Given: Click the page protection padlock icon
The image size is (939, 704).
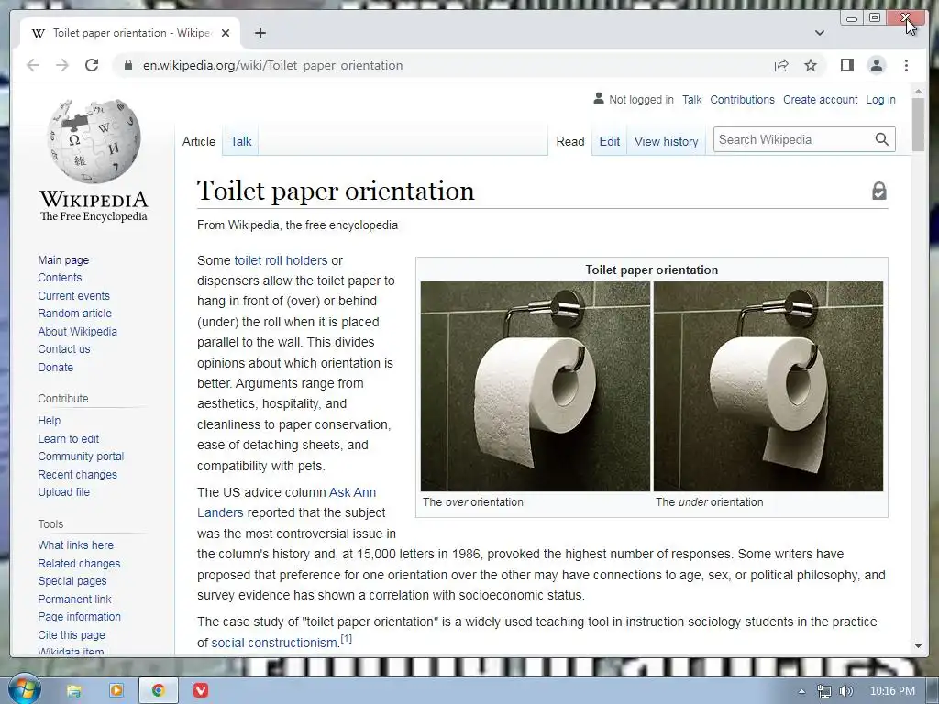Looking at the screenshot, I should 878,191.
